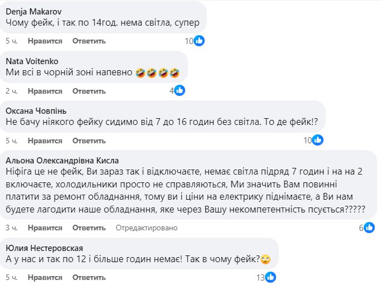This screenshot has width=381, height=285.
Task: Click Отредактировано on Альона's comment
Action: pyautogui.click(x=146, y=228)
